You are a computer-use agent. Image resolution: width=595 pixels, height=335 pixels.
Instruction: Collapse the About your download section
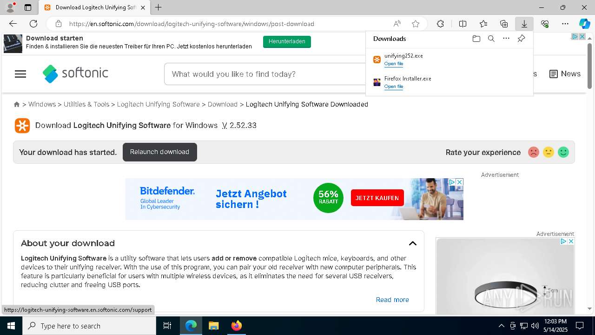point(412,243)
